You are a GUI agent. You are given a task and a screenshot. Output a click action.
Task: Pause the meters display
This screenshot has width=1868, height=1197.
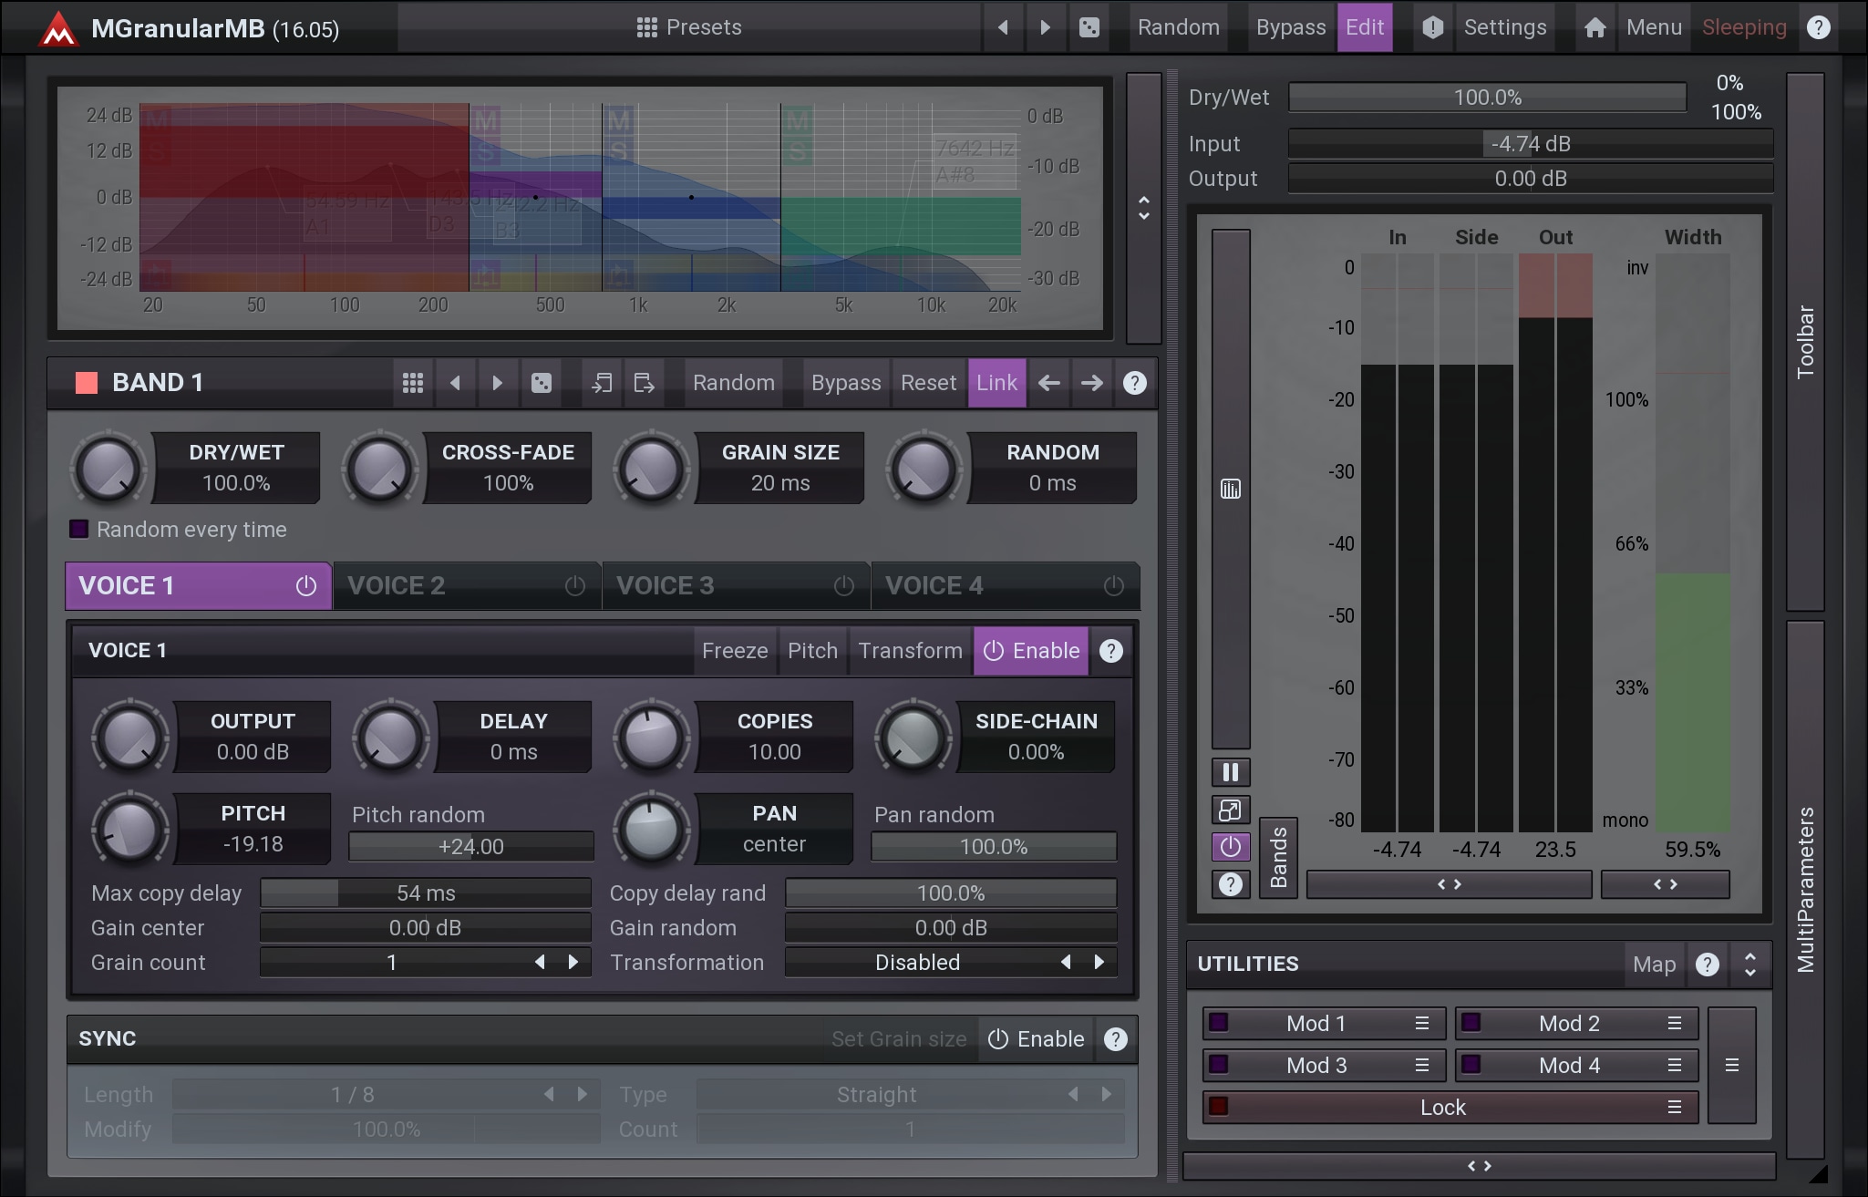pos(1230,772)
